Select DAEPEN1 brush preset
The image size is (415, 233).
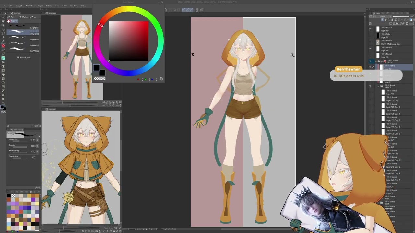click(x=23, y=26)
